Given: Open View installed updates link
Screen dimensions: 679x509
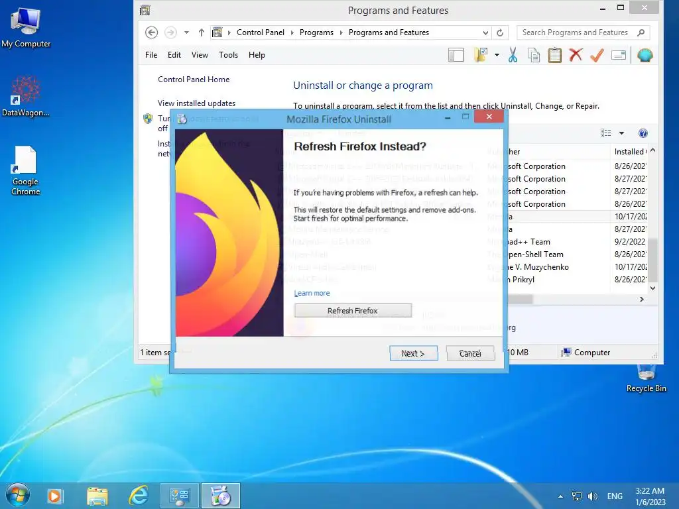Looking at the screenshot, I should click(196, 103).
